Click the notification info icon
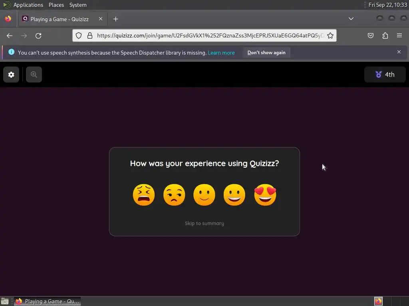 coord(12,52)
